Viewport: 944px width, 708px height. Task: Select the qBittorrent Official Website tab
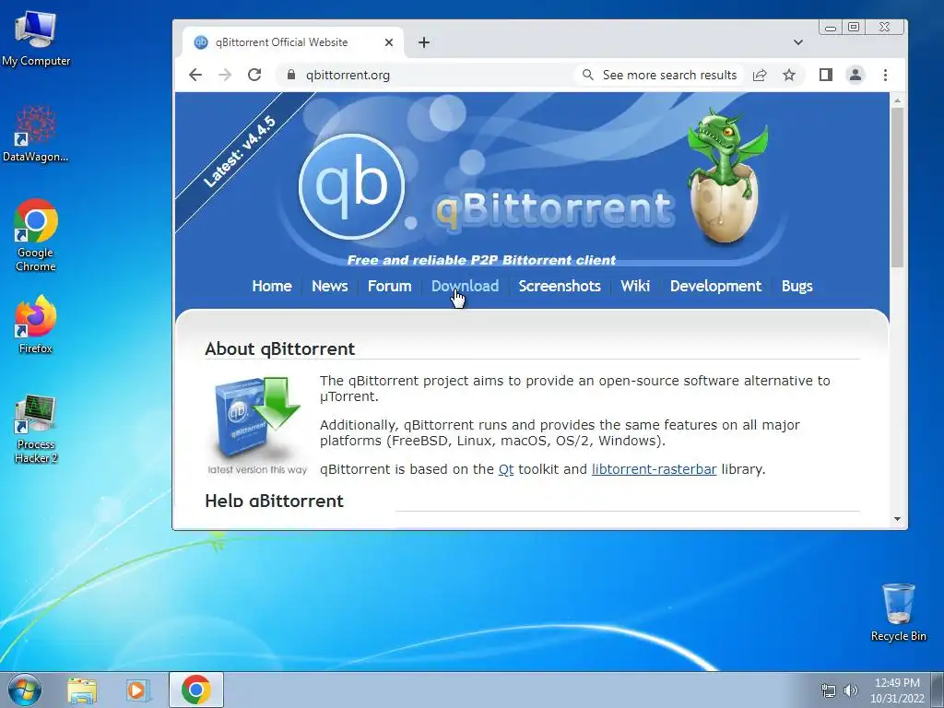point(292,42)
